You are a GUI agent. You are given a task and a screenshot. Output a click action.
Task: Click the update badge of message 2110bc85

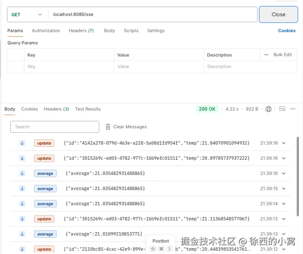point(44,249)
